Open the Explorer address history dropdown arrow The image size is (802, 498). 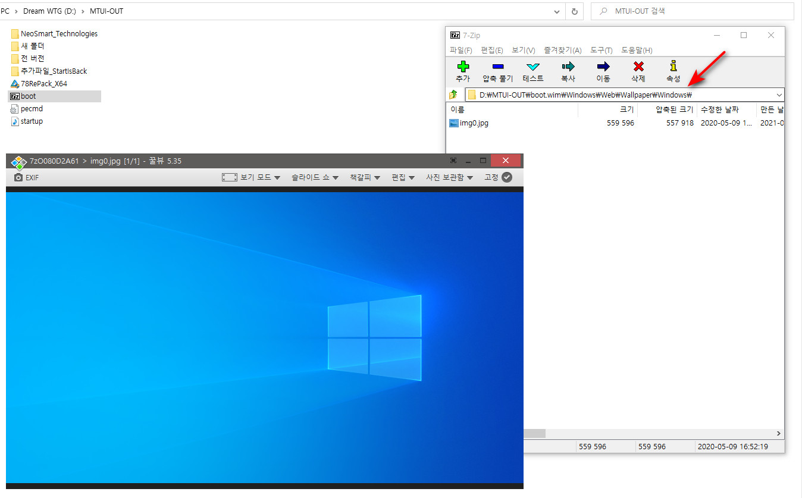click(557, 11)
